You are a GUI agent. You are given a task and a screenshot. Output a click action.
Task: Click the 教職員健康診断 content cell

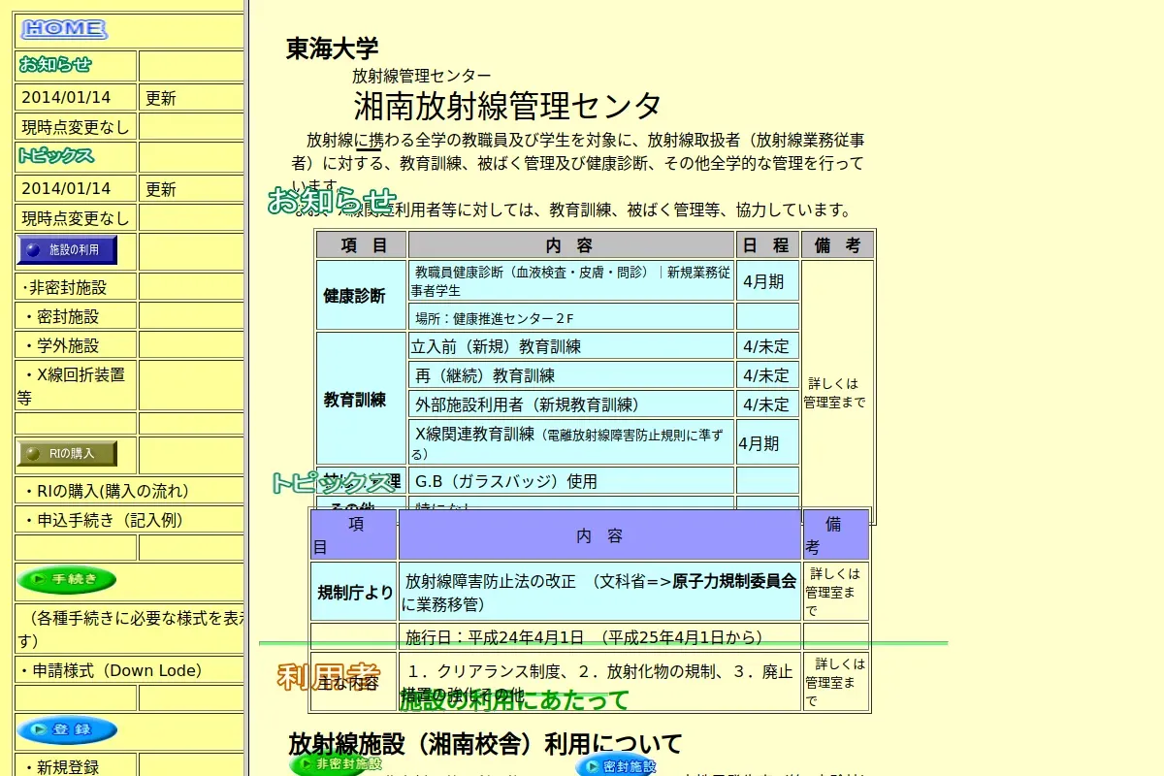tap(571, 280)
